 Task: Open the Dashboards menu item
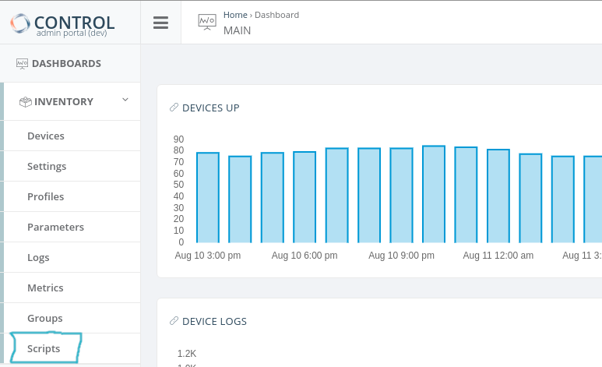click(x=66, y=64)
